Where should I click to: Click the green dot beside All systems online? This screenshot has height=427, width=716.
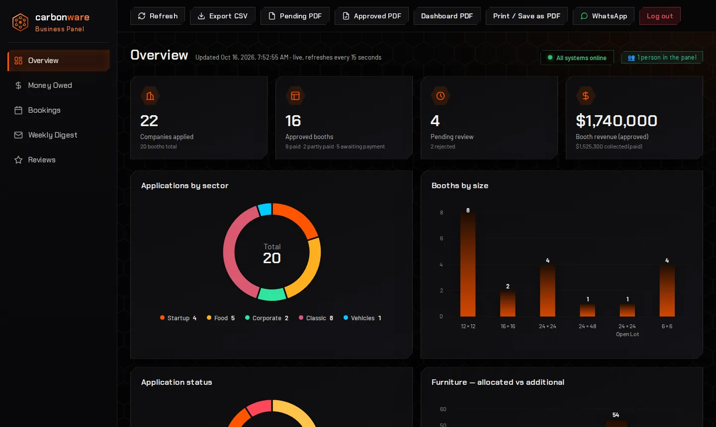coord(550,58)
